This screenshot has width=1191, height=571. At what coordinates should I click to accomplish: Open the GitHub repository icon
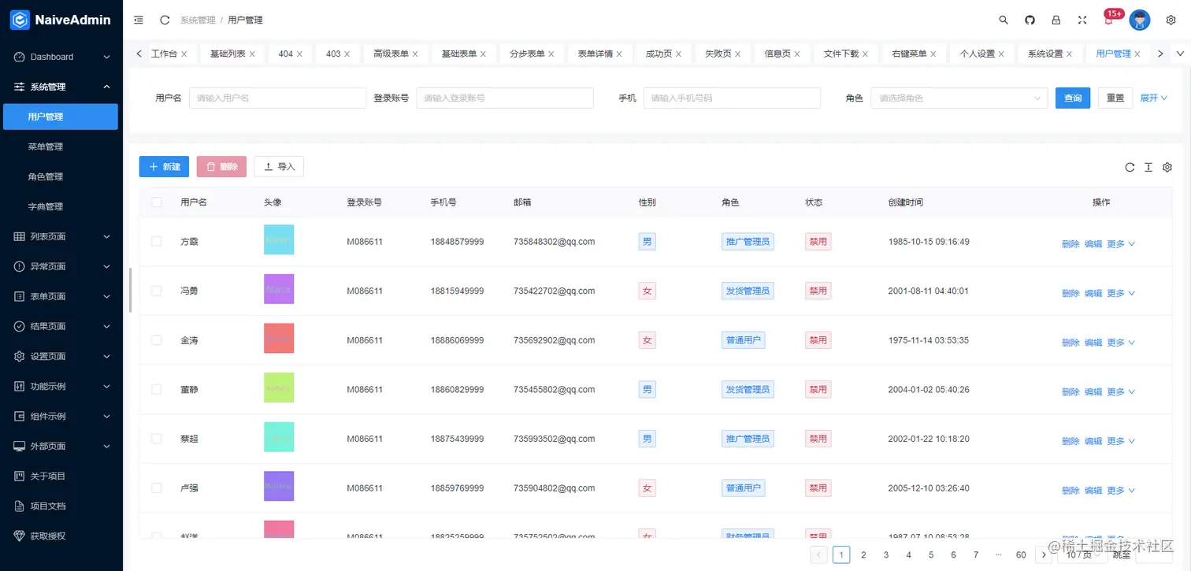pos(1030,20)
